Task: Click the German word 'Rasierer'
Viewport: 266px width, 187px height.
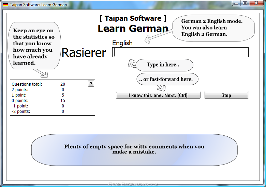Action: click(x=84, y=53)
